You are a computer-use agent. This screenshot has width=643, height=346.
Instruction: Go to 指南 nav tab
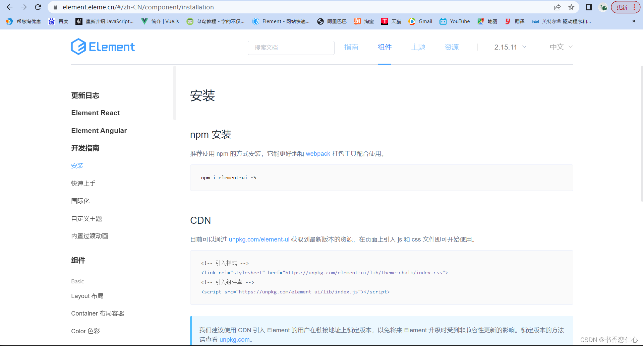pos(351,47)
